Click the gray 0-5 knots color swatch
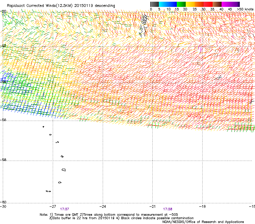 coord(154,4)
